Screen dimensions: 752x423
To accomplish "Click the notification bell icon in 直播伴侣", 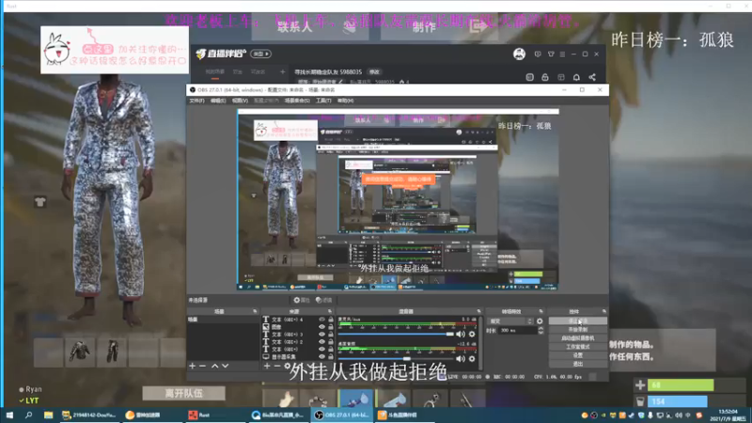I will 576,77.
